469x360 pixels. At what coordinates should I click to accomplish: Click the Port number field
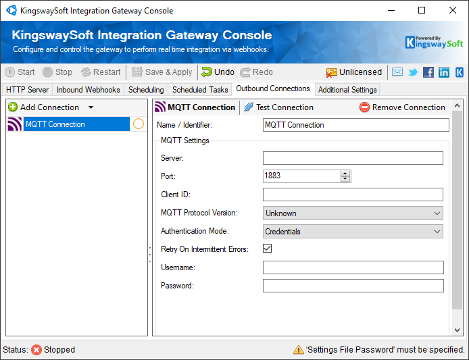(301, 176)
